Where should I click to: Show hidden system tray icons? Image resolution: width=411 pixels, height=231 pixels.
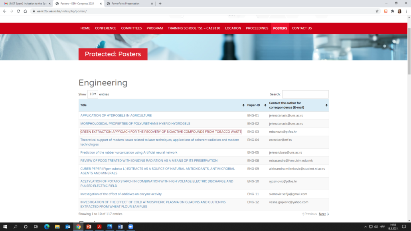click(x=366, y=227)
